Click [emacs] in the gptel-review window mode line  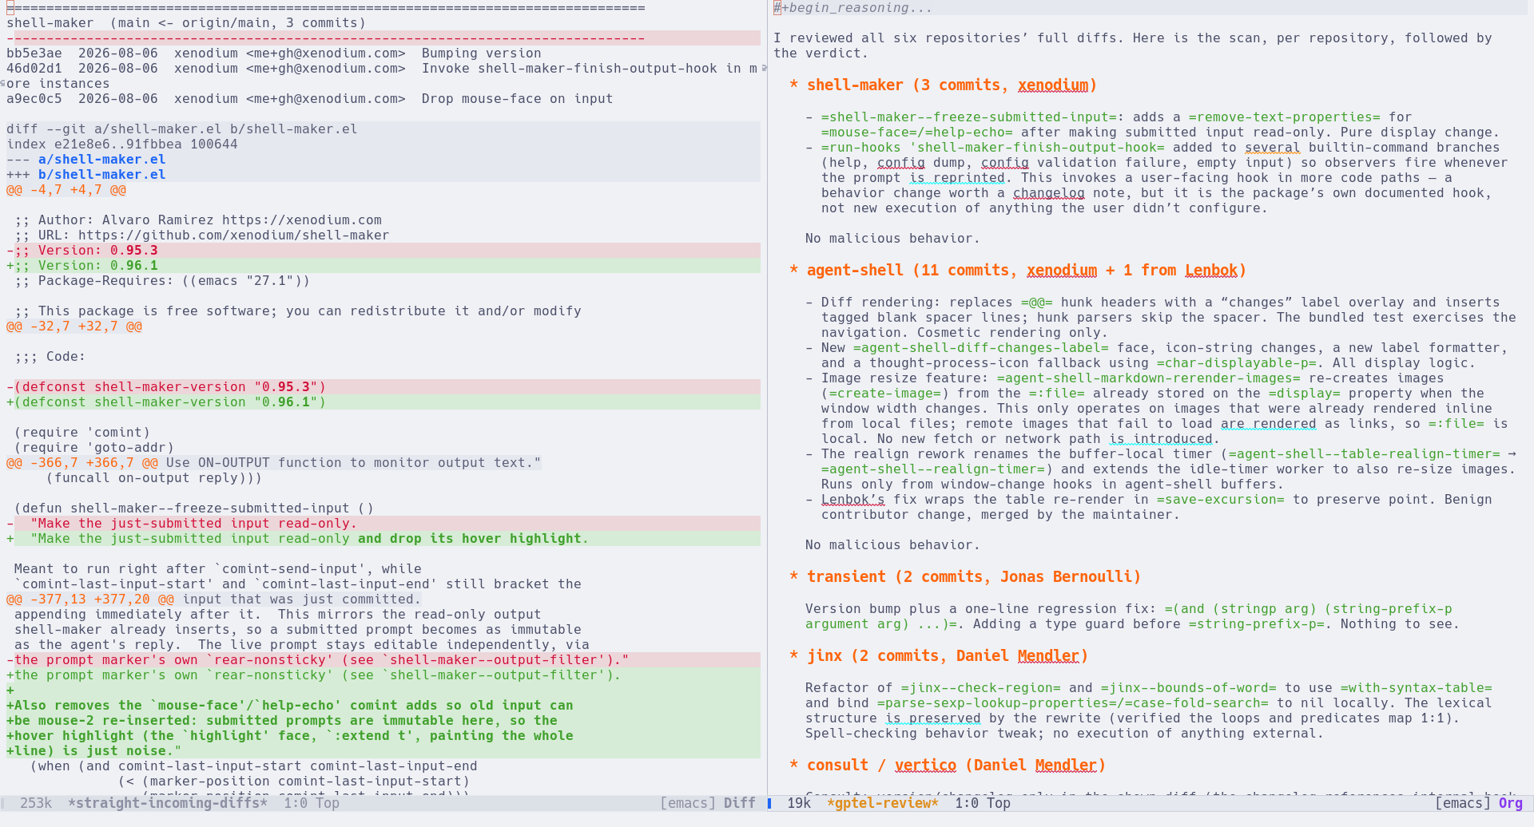click(x=1463, y=803)
